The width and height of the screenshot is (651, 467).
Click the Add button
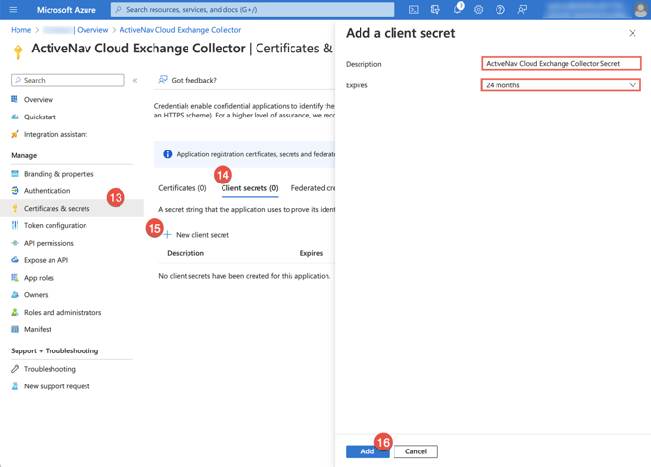coord(367,451)
